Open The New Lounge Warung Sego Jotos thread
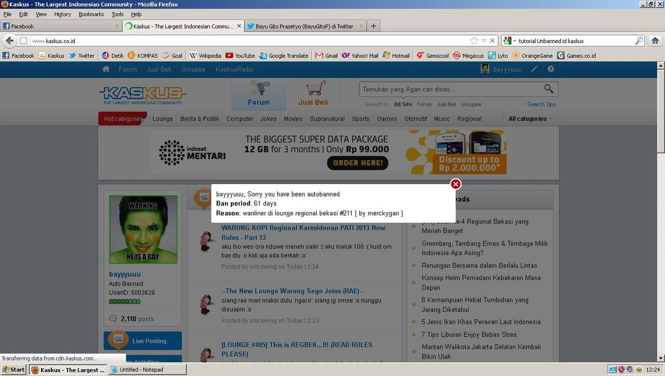Viewport: 665px width, 376px height. [x=292, y=291]
